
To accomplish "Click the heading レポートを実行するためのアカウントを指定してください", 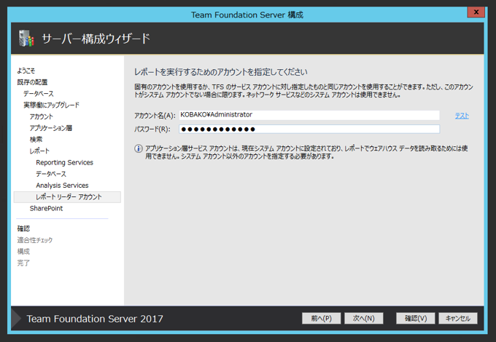I will (221, 72).
